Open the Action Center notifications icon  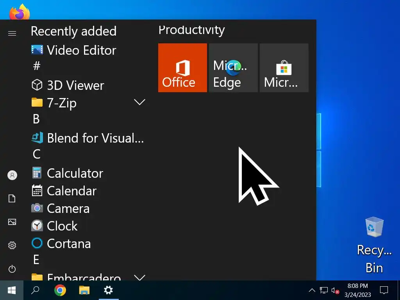[384, 290]
